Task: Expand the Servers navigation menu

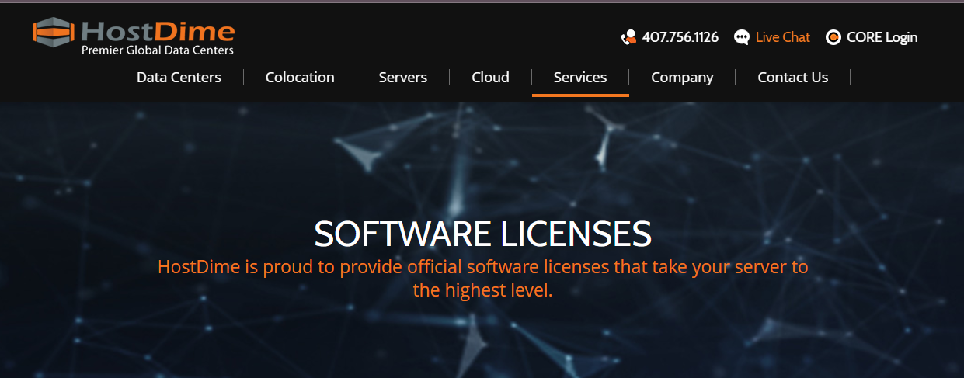Action: click(x=403, y=78)
